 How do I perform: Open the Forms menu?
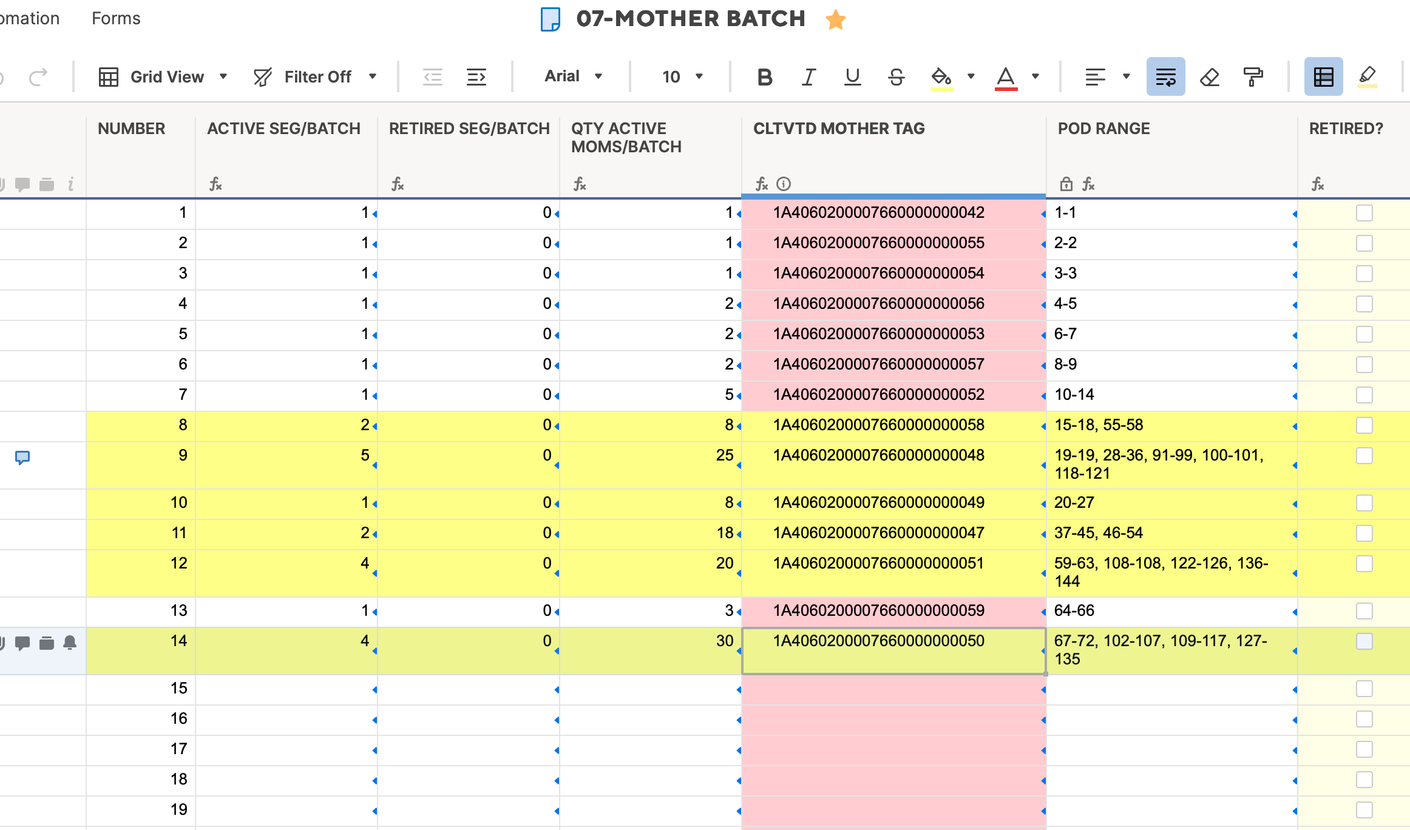tap(116, 19)
